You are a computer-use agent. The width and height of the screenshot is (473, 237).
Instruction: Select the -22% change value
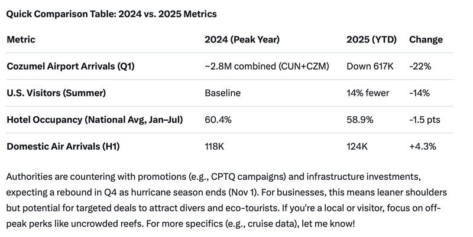420,66
